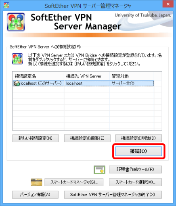Click the 接続先 VPN Server column header
The image size is (176, 206).
tap(87, 76)
